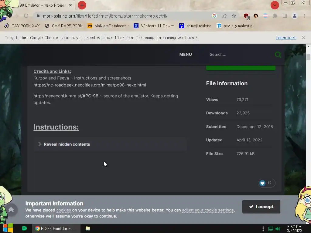Open the Windows 11 Dow… bookmark
The image size is (311, 233).
(154, 26)
